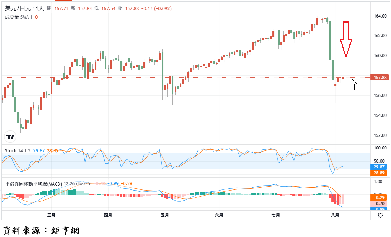Click 154.00 on the price axis
This screenshot has width=391, height=237.
point(380,115)
